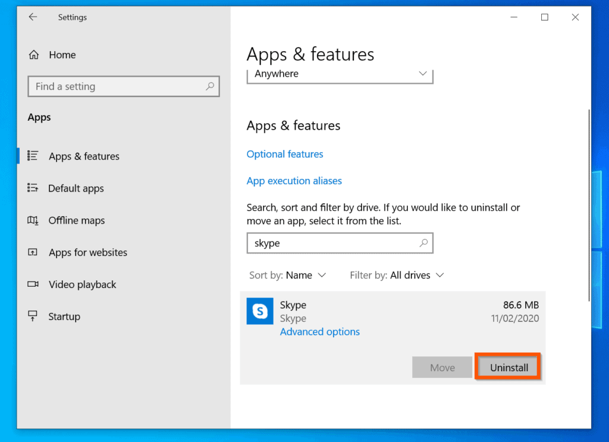Focus the app list search box containing skype
The height and width of the screenshot is (442, 609).
(340, 243)
